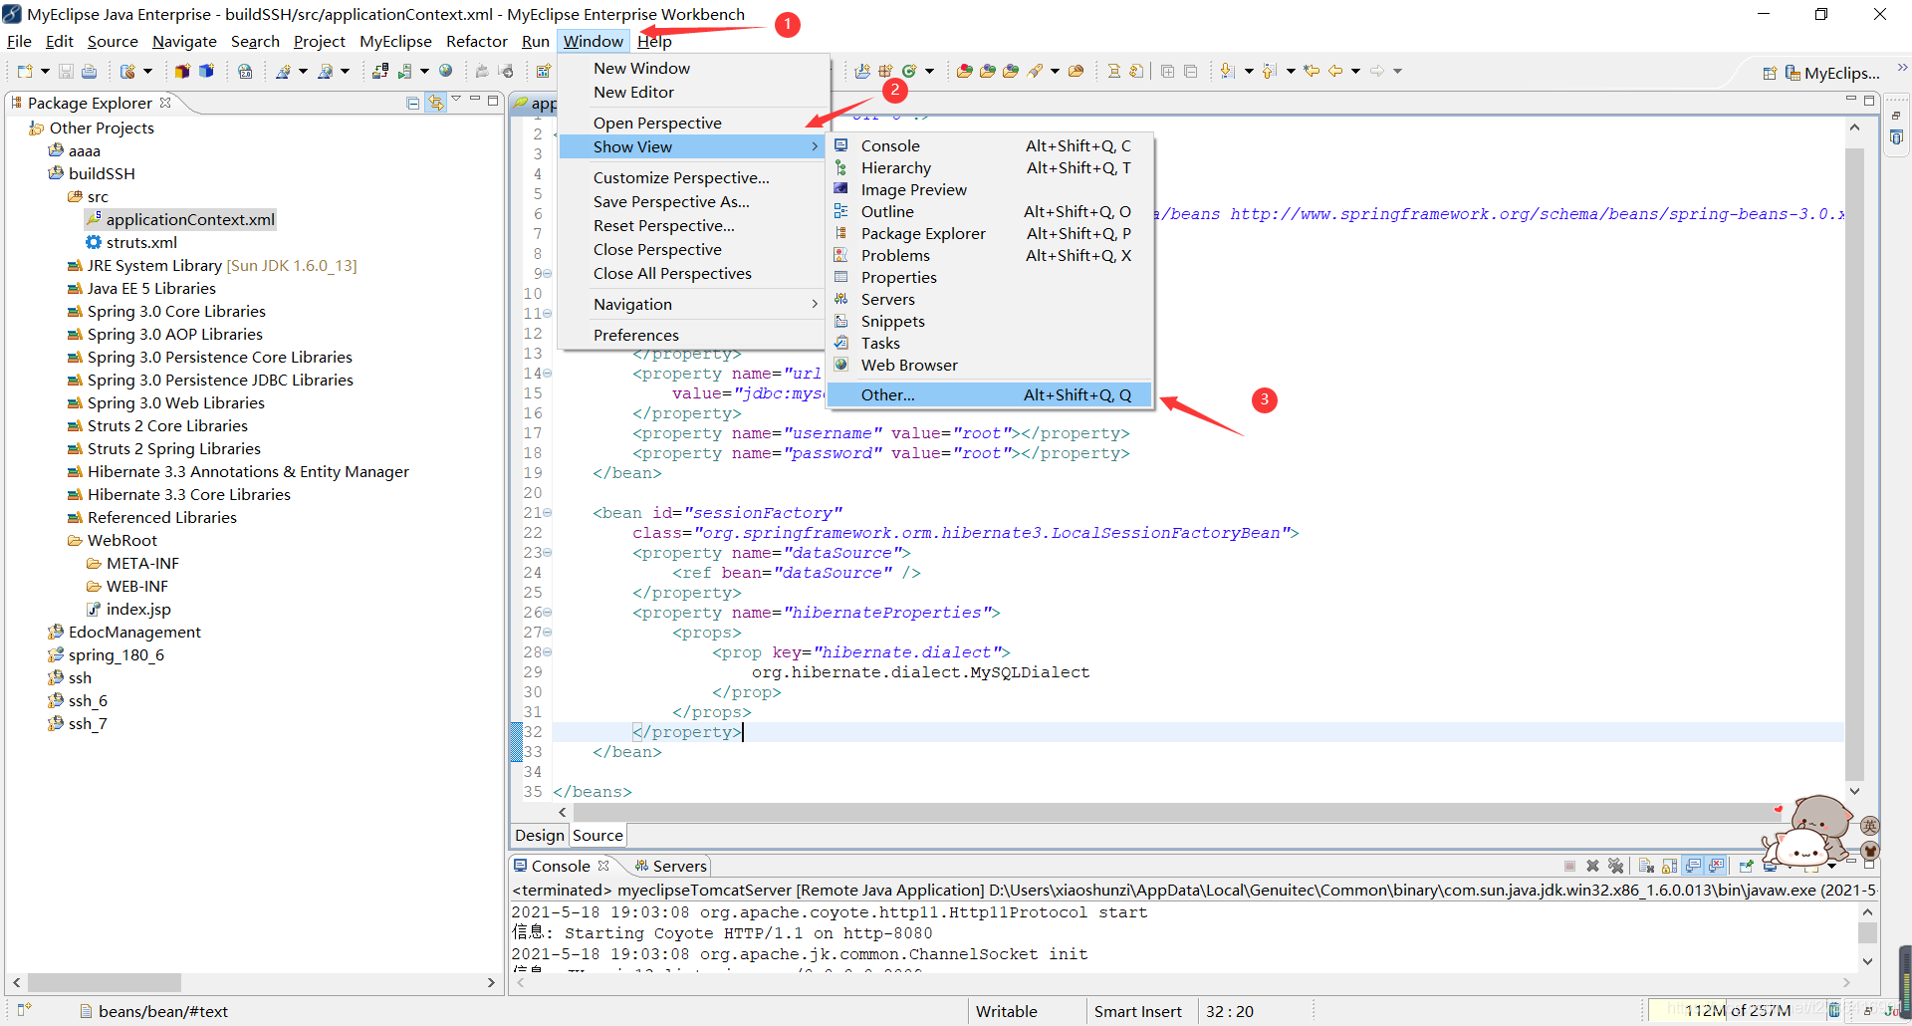Toggle Link with Editor in Package Explorer
Viewport: 1912px width, 1026px height.
click(x=436, y=103)
